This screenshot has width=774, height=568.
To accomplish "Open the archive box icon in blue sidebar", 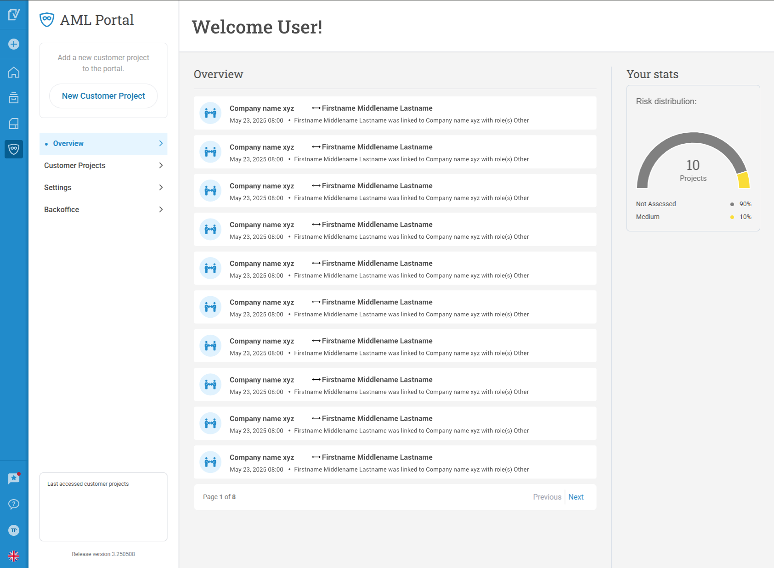I will 14,97.
